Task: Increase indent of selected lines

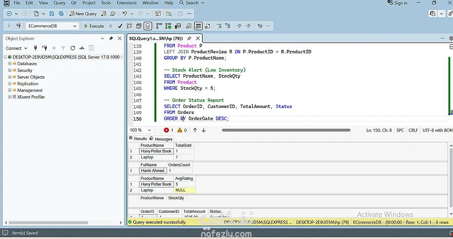Action: click(248, 26)
